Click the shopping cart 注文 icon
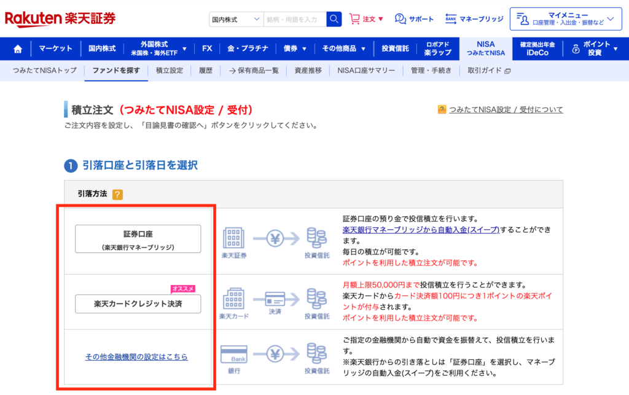 coord(354,19)
